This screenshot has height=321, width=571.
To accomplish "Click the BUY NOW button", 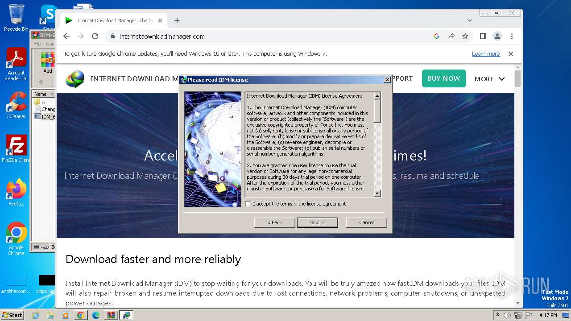I will click(x=444, y=78).
